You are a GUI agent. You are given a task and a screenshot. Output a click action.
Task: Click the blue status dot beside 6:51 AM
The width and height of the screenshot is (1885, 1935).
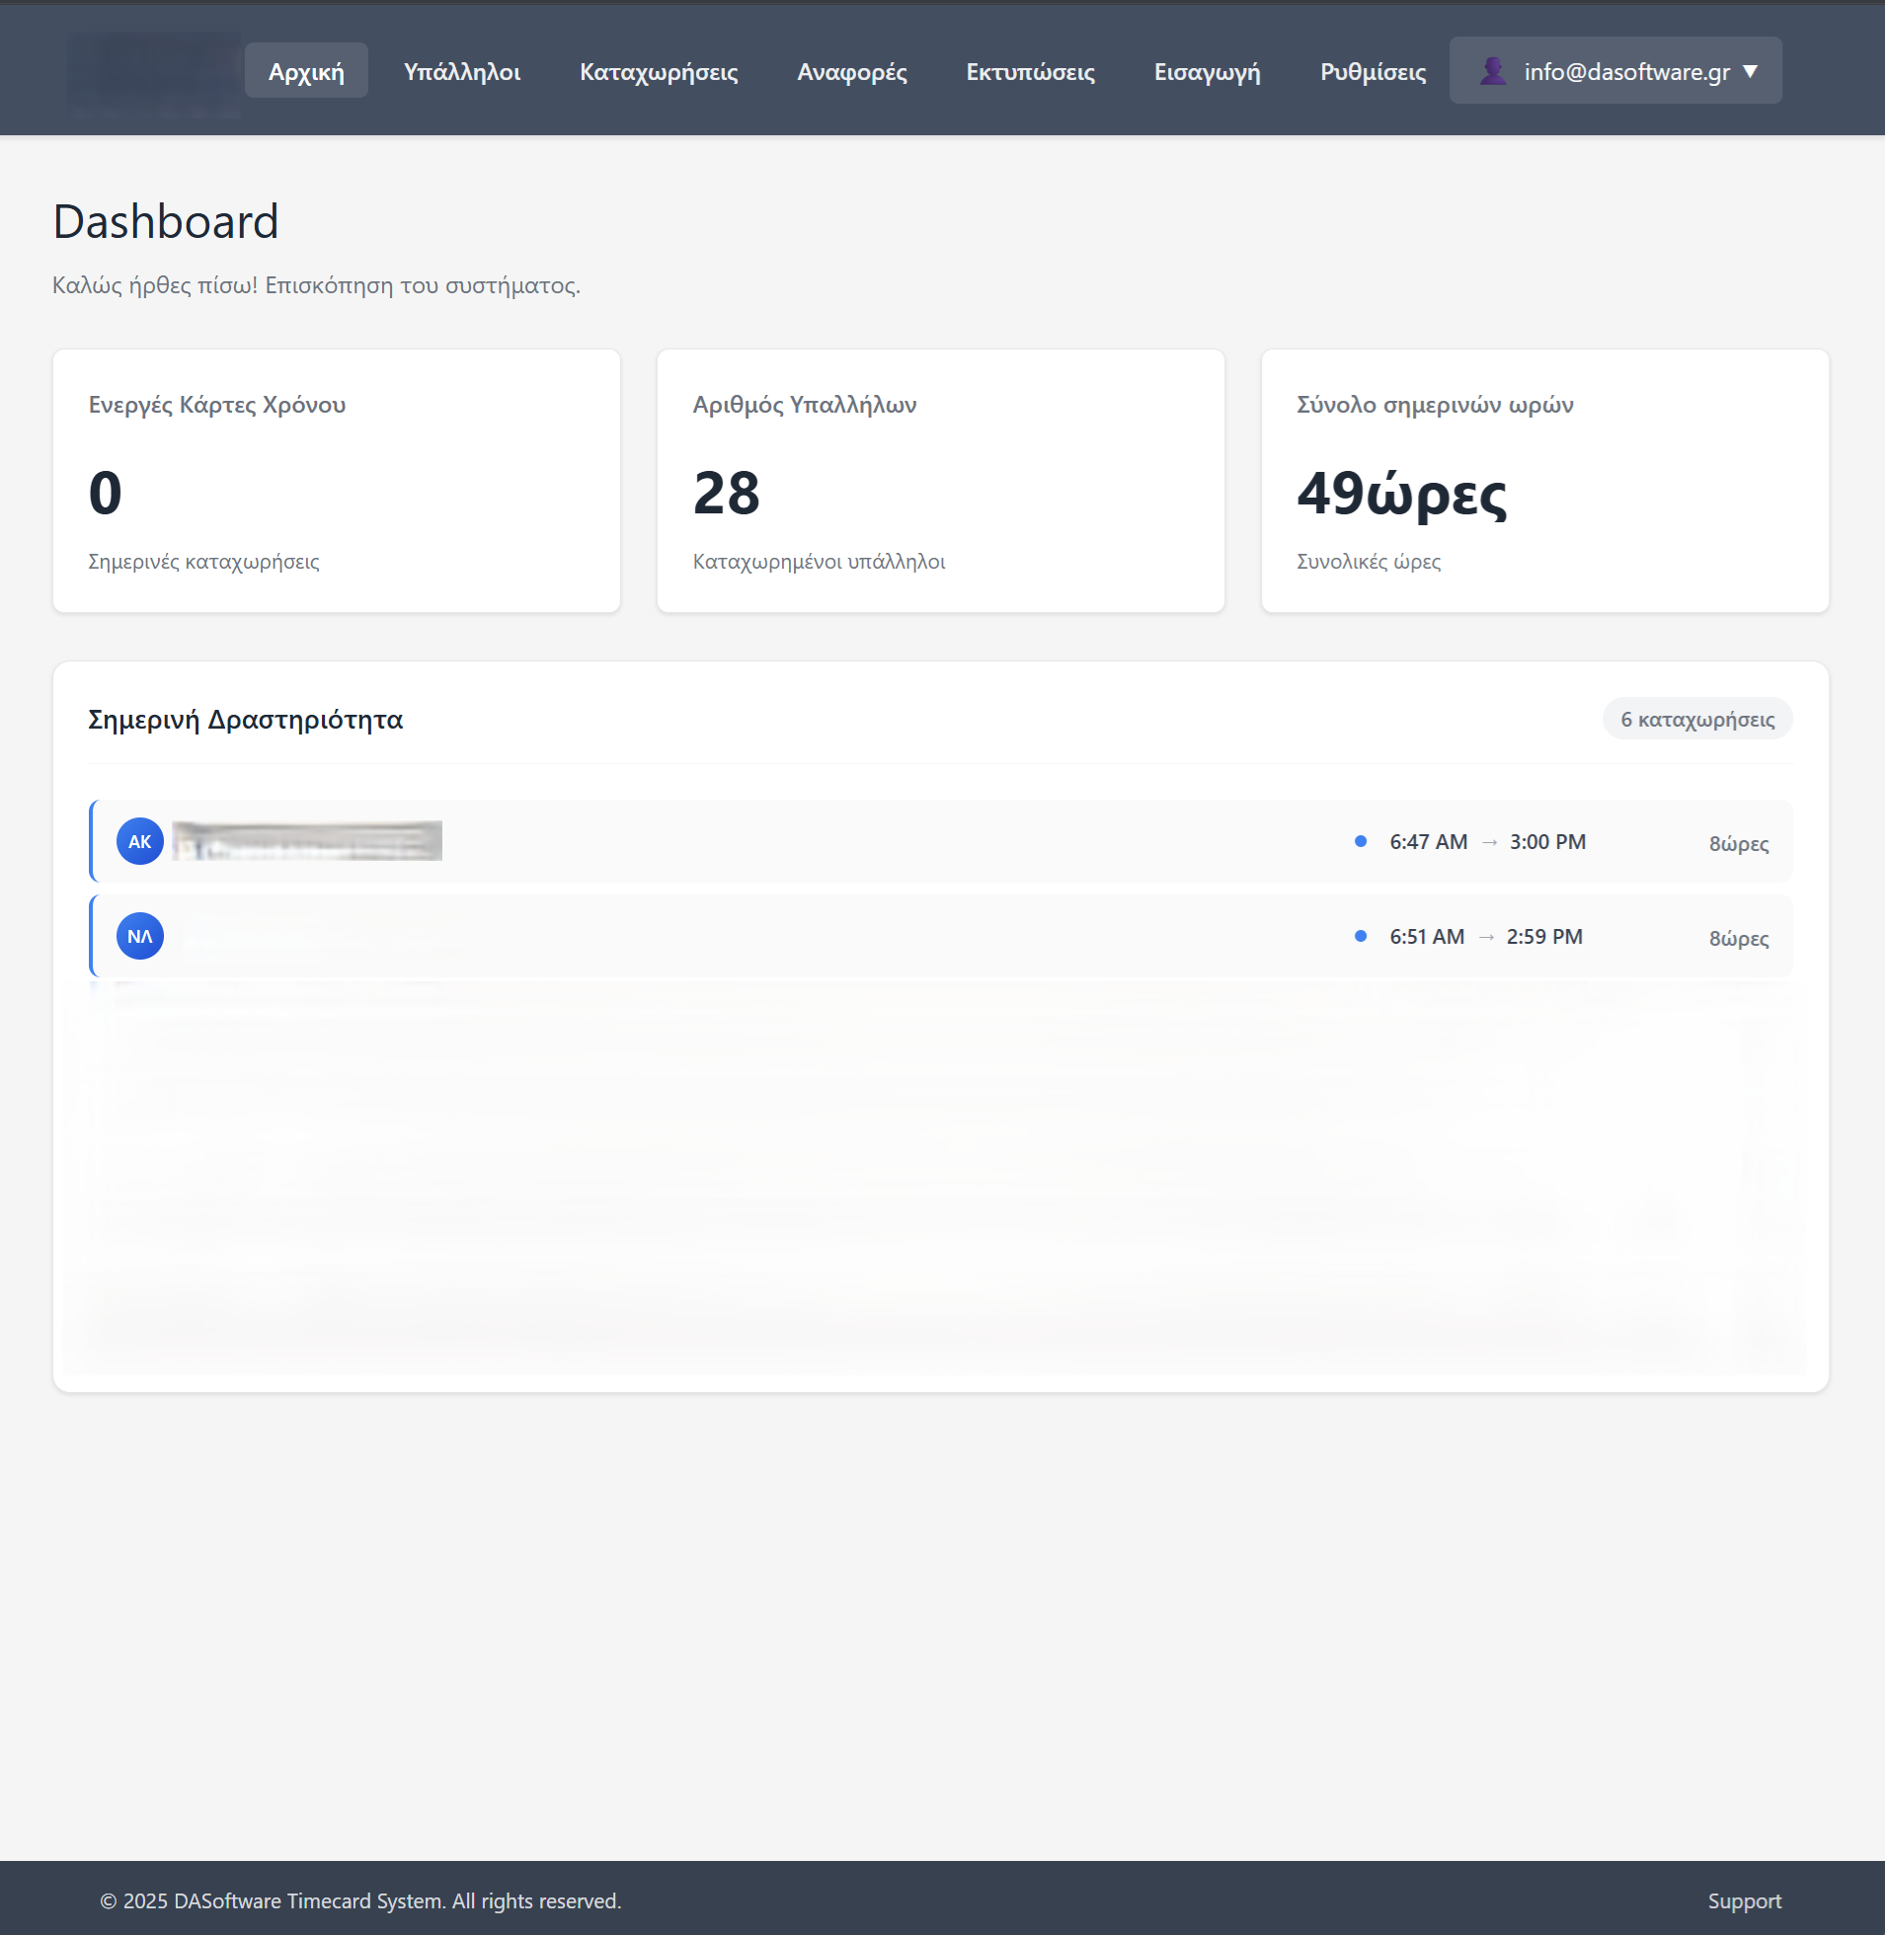pyautogui.click(x=1360, y=936)
